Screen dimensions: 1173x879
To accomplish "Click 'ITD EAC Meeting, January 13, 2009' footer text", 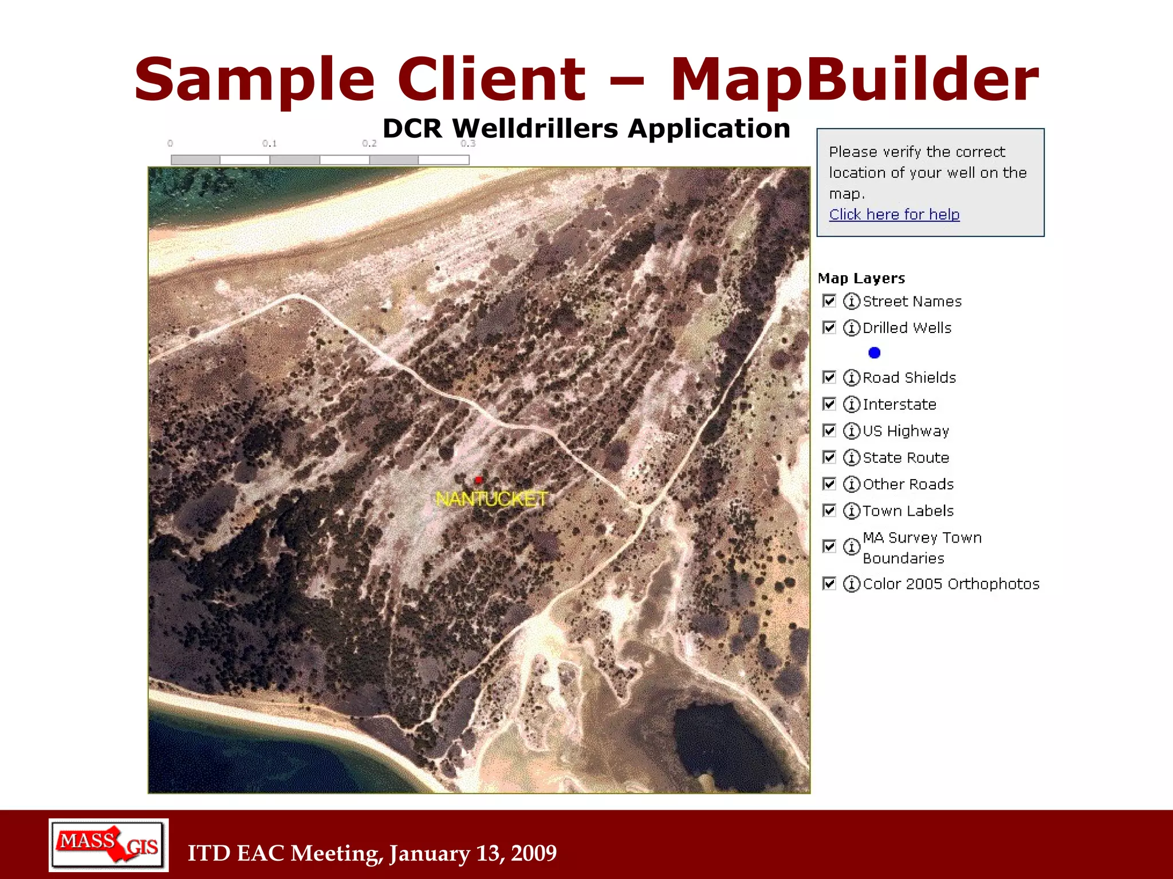I will 372,853.
